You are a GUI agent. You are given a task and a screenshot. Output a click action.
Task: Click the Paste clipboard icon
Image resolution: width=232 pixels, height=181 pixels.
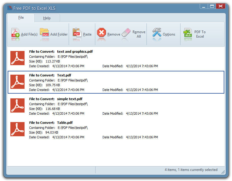[x=77, y=32]
